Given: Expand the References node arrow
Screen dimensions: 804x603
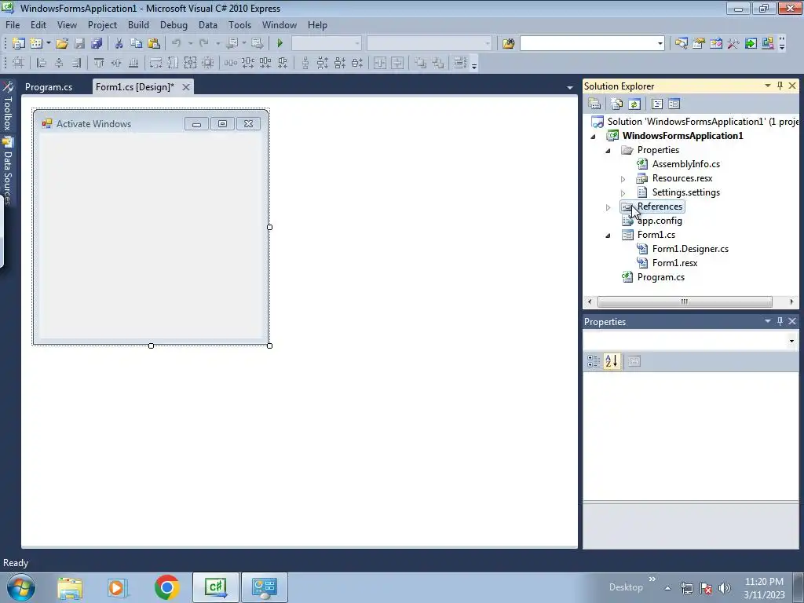Looking at the screenshot, I should click(x=608, y=207).
